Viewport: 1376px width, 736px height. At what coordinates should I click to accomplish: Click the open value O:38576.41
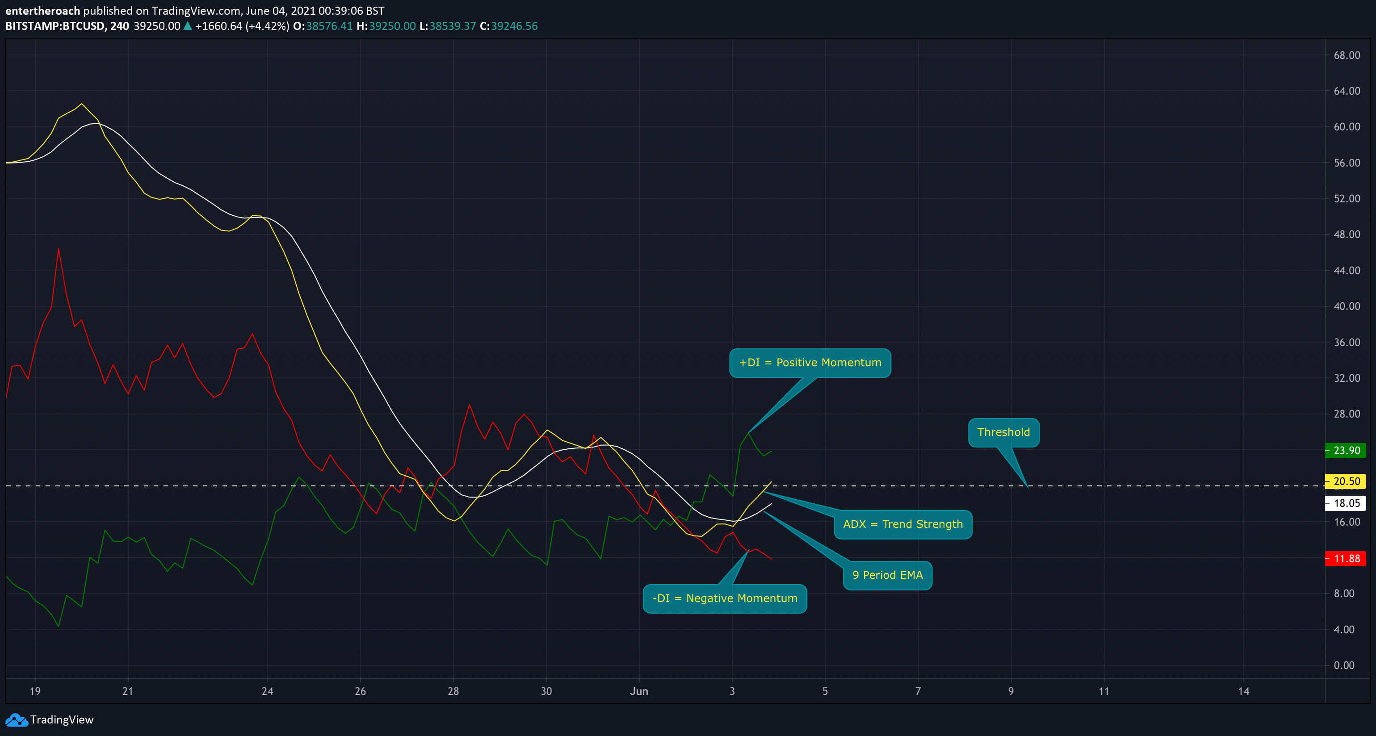[323, 26]
